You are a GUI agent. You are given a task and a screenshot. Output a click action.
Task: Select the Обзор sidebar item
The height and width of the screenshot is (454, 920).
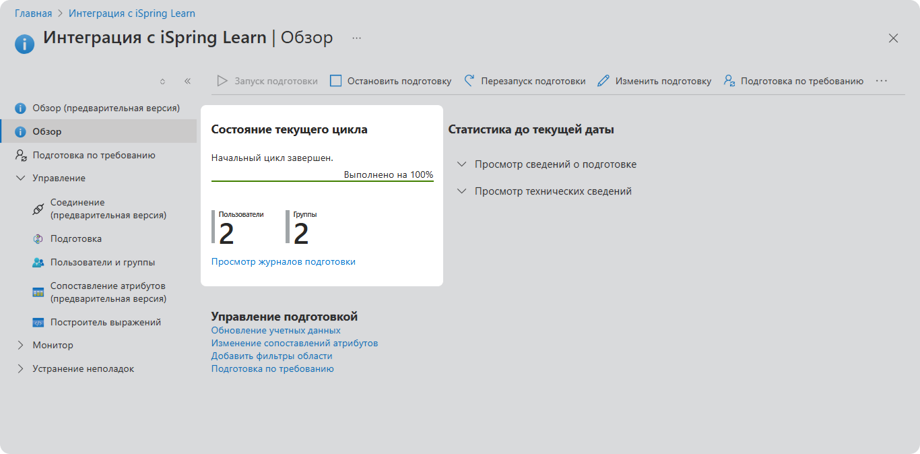(x=98, y=131)
